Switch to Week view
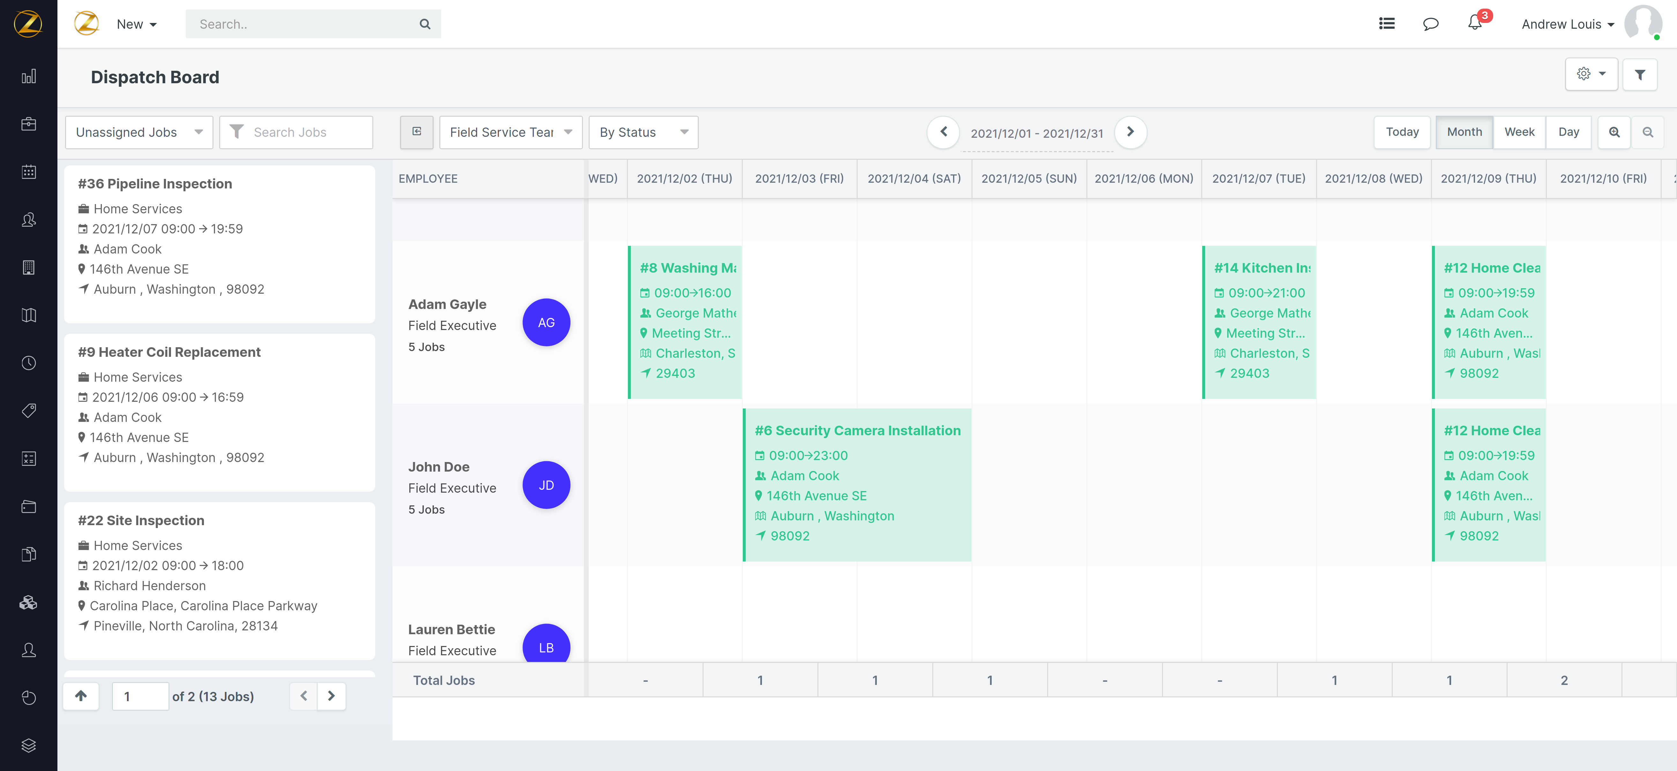 pyautogui.click(x=1519, y=132)
